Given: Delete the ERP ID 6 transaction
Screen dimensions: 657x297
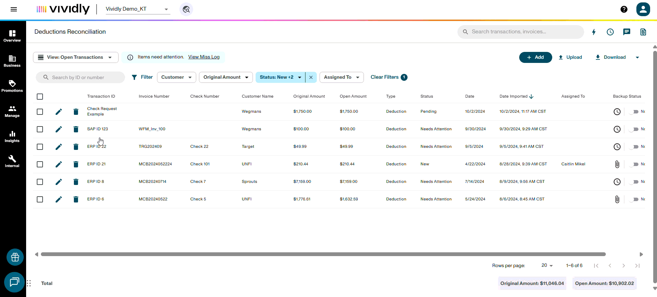Looking at the screenshot, I should pyautogui.click(x=76, y=199).
